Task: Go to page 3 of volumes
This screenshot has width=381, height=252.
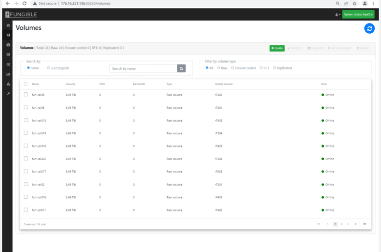Action: pos(348,224)
